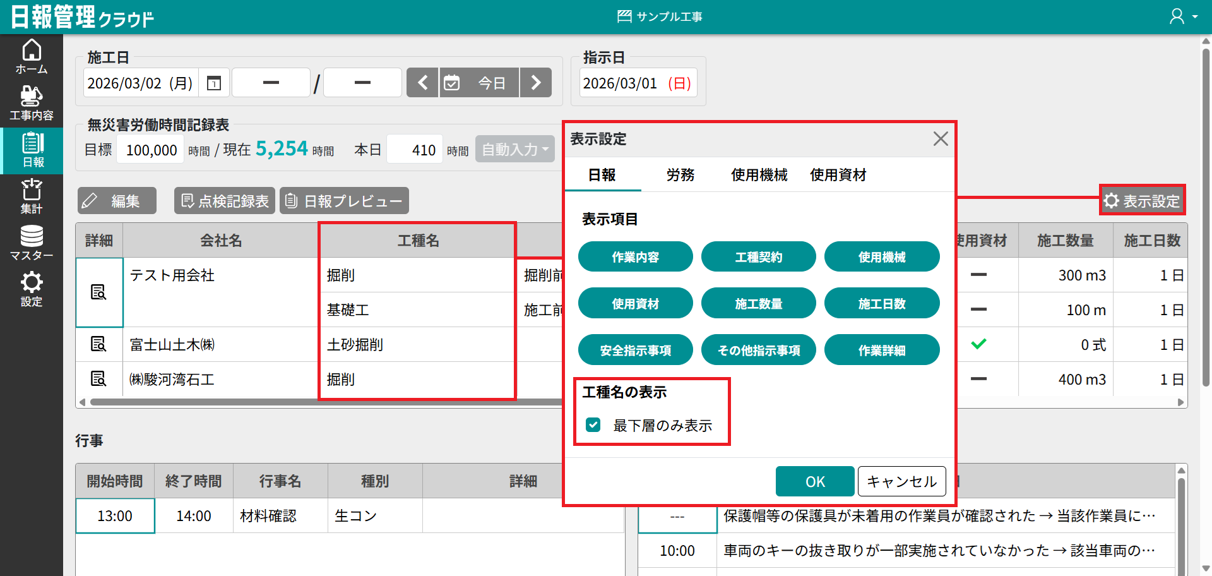The width and height of the screenshot is (1212, 576).
Task: Go to 集計 in the sidebar
Action: 32,196
